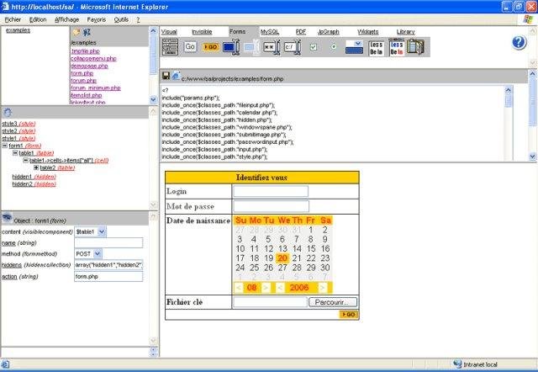This screenshot has height=372, width=538.
Task: Open the Outils menu
Action: click(121, 19)
